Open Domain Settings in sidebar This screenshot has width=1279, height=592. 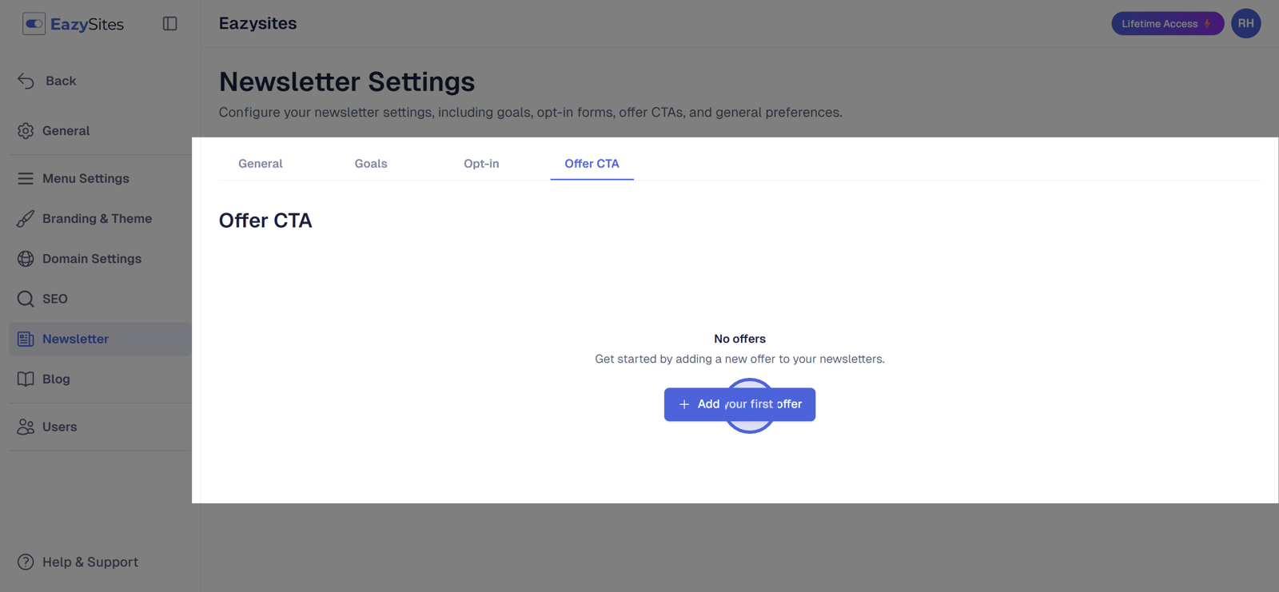[91, 259]
